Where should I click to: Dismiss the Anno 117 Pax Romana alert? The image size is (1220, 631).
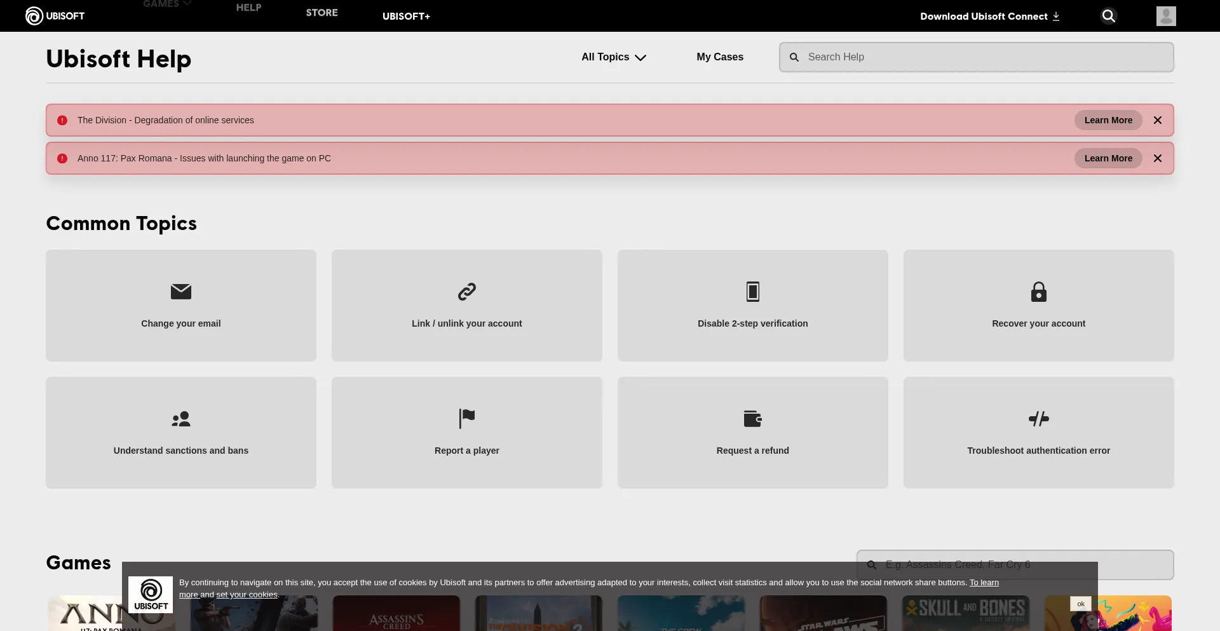click(x=1157, y=158)
